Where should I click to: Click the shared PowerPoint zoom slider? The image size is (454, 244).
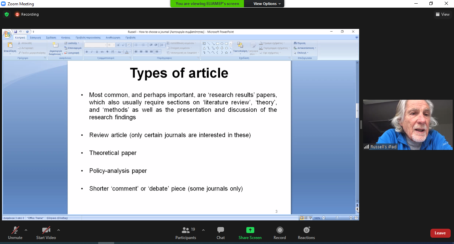point(337,218)
